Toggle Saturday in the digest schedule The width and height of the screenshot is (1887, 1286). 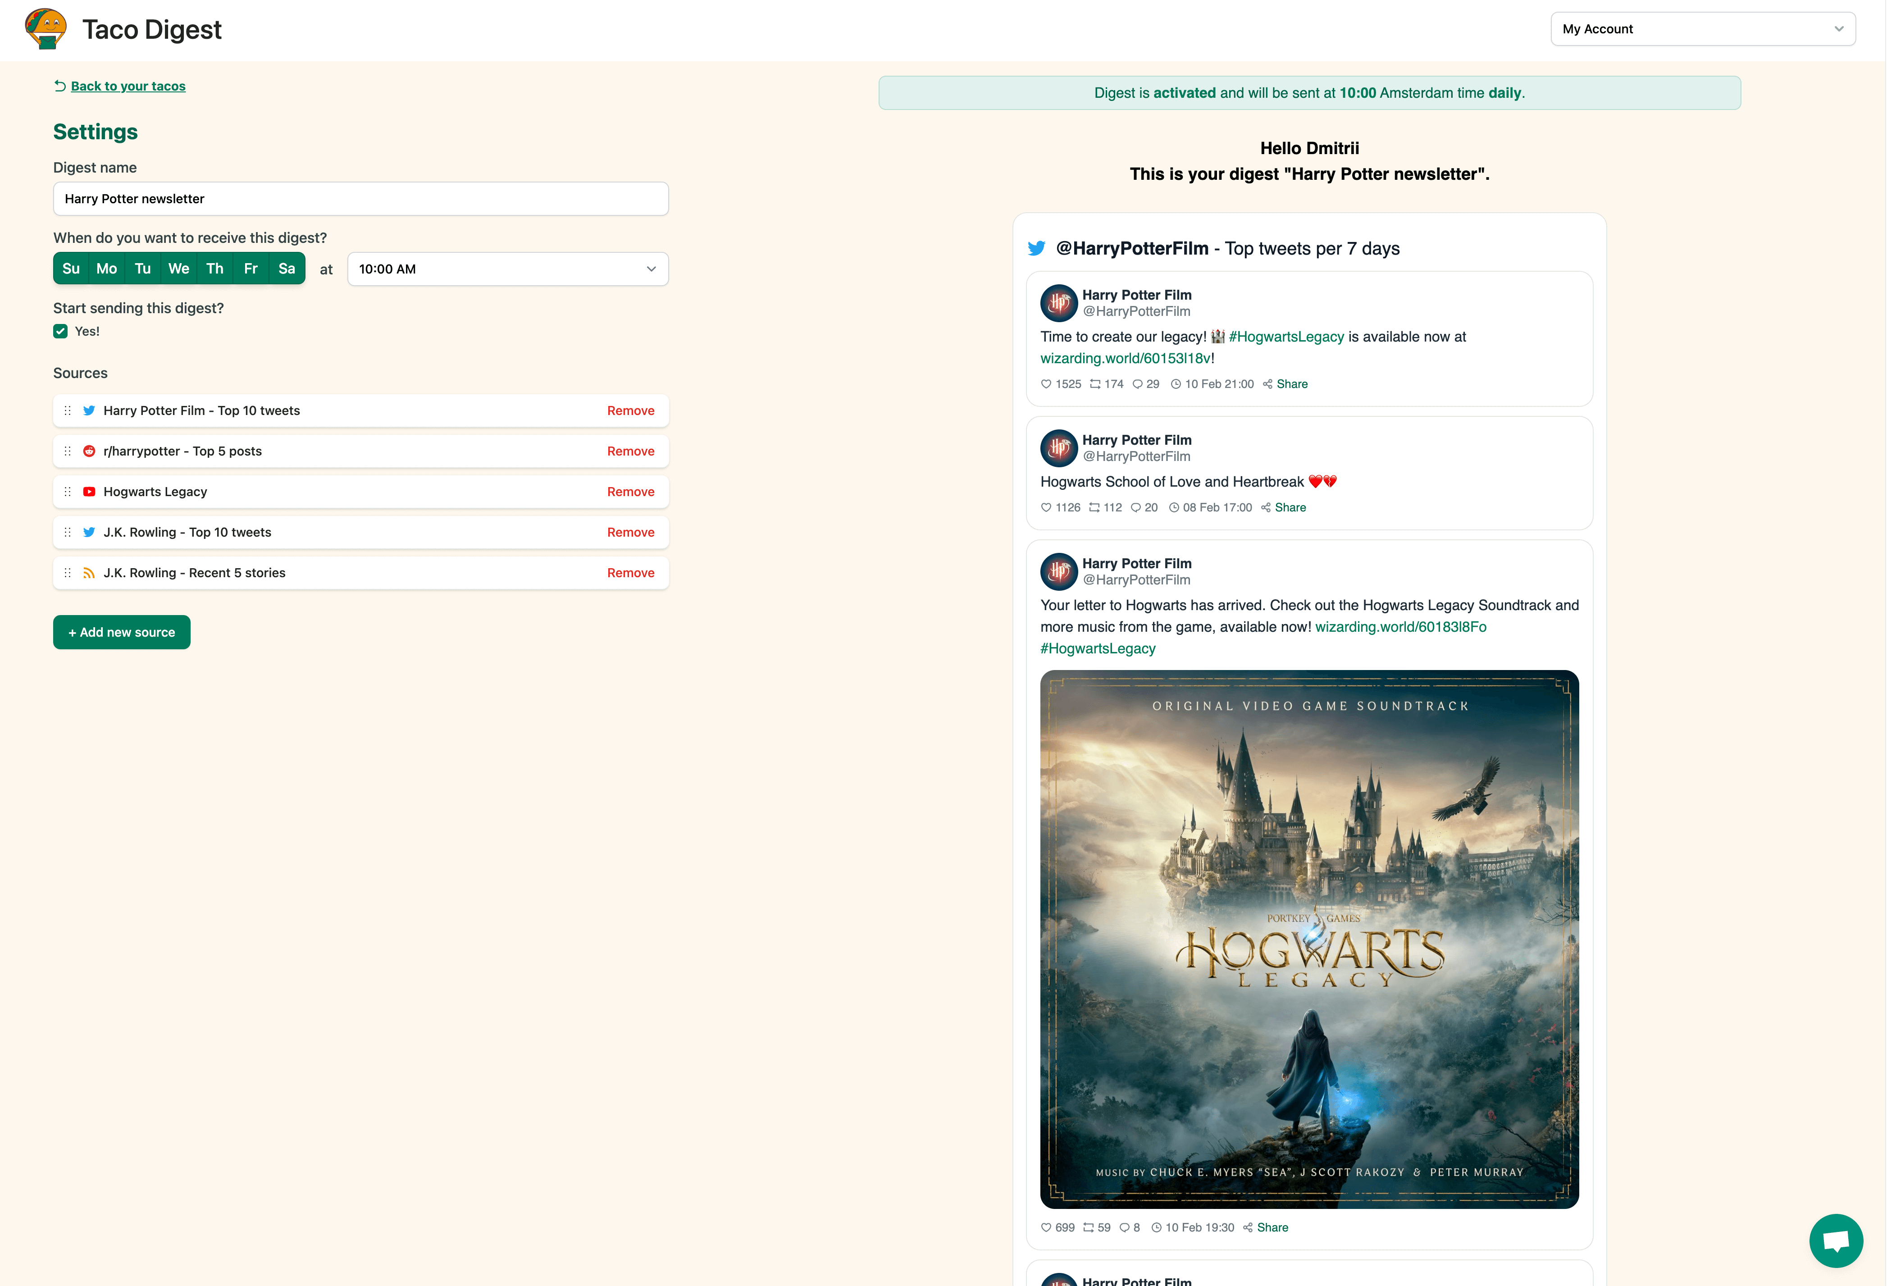pos(287,269)
